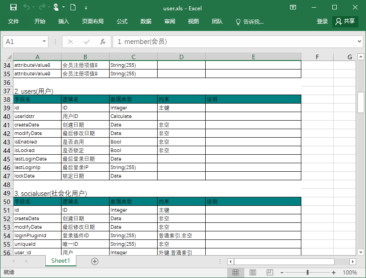Switch to Page Break Preview icon
The image size is (366, 278).
[269, 272]
